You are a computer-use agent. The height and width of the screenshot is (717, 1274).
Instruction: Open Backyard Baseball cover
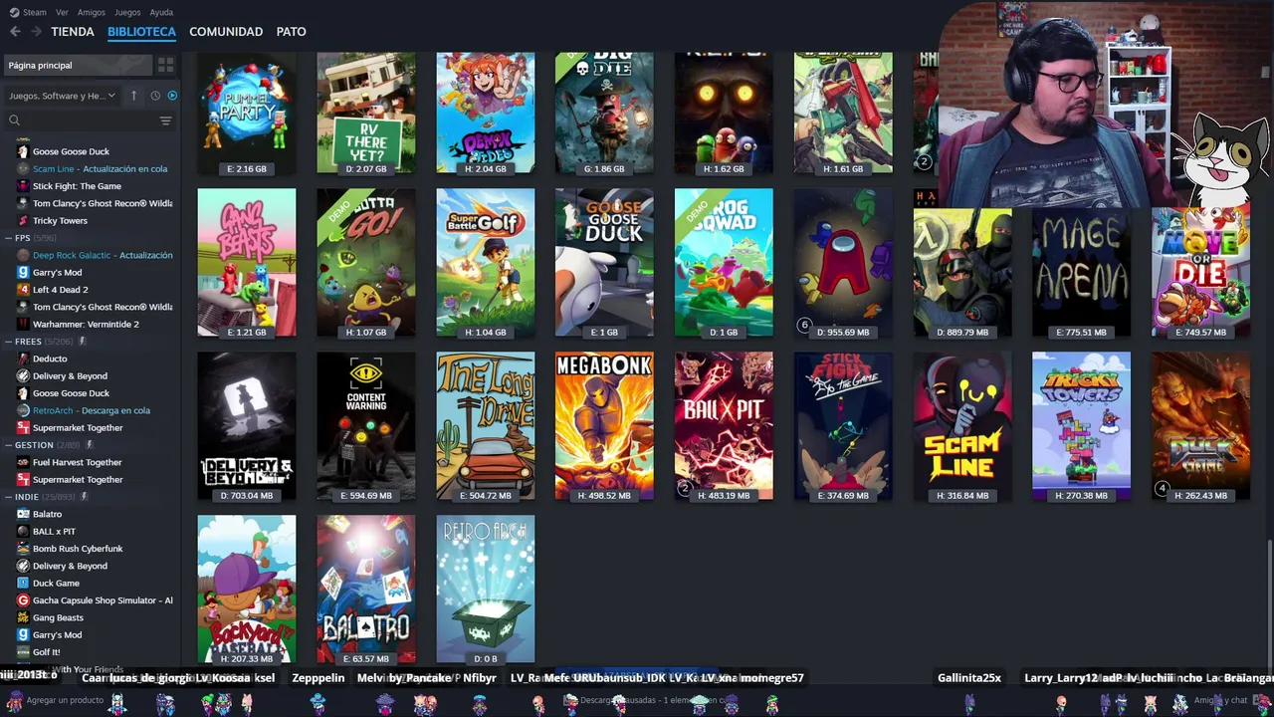click(247, 589)
